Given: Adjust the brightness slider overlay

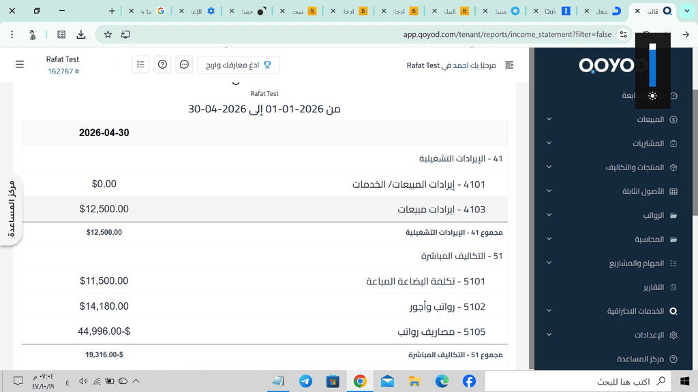Looking at the screenshot, I should (652, 65).
